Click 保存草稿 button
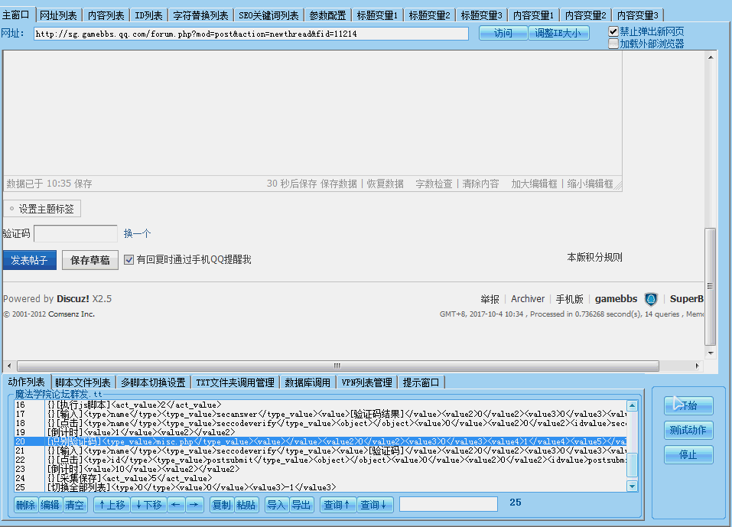The height and width of the screenshot is (527, 732). tap(90, 260)
